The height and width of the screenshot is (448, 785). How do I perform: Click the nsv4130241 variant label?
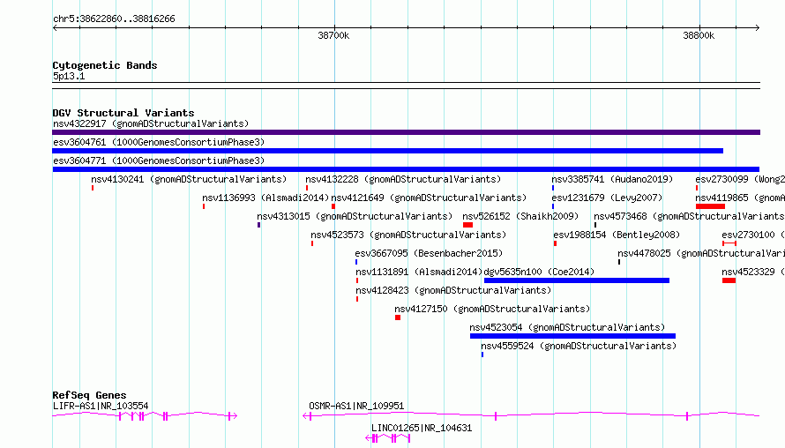tap(189, 179)
